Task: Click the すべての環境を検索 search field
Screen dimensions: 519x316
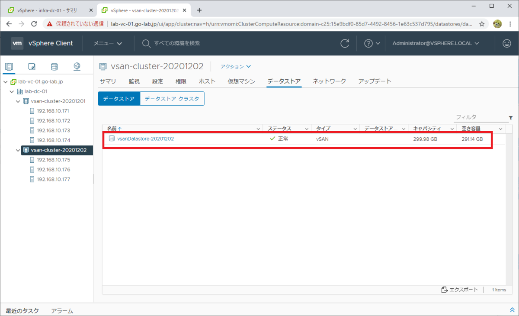Action: 177,43
